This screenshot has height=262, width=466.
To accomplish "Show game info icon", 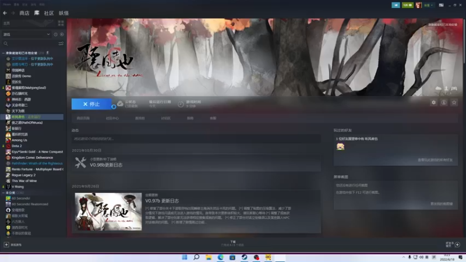I will pyautogui.click(x=444, y=102).
